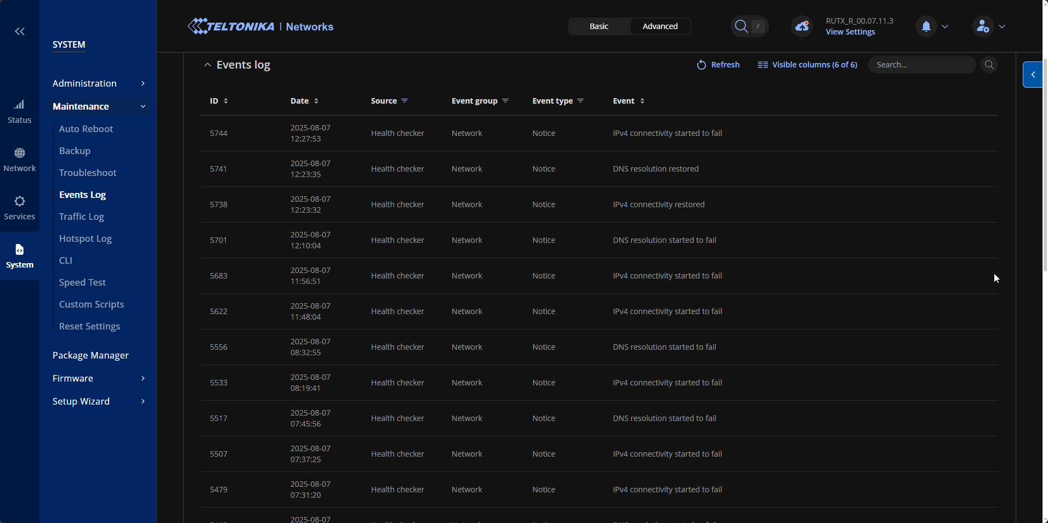Image resolution: width=1048 pixels, height=523 pixels.
Task: Click the events Search input field
Action: point(921,65)
